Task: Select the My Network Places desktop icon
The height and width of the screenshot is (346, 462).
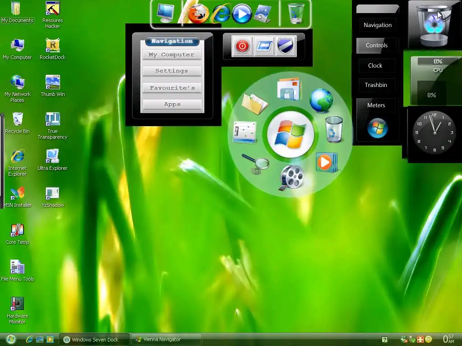Action: (18, 89)
